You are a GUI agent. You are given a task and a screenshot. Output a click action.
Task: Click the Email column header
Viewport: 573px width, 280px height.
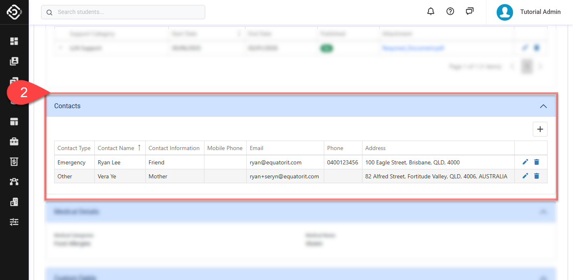[x=257, y=148]
